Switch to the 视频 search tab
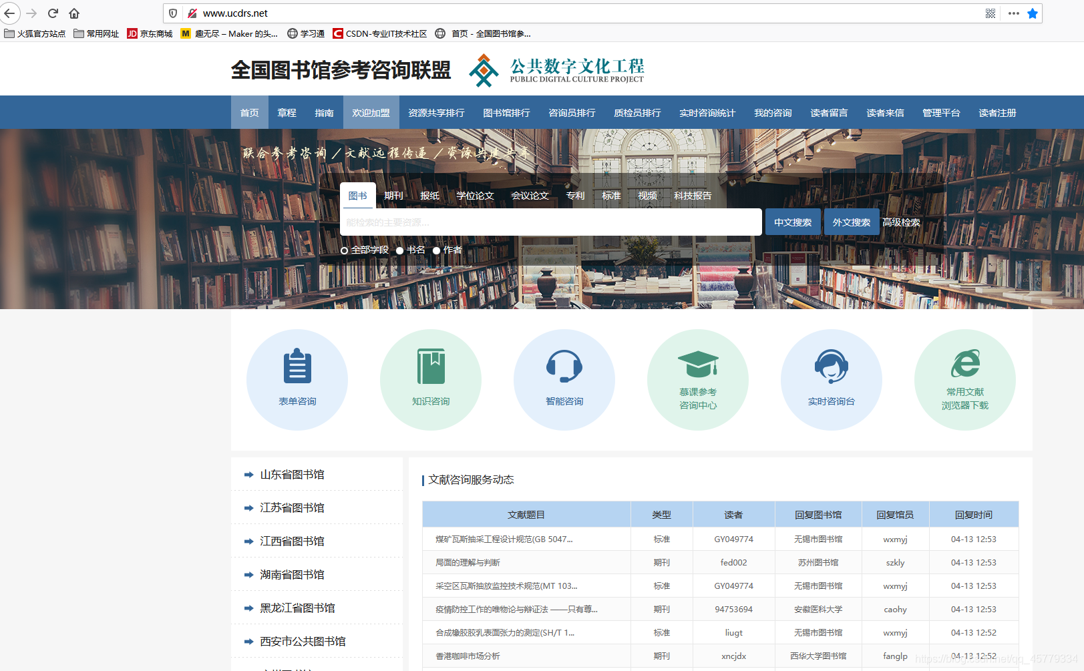Viewport: 1084px width, 671px height. point(648,196)
